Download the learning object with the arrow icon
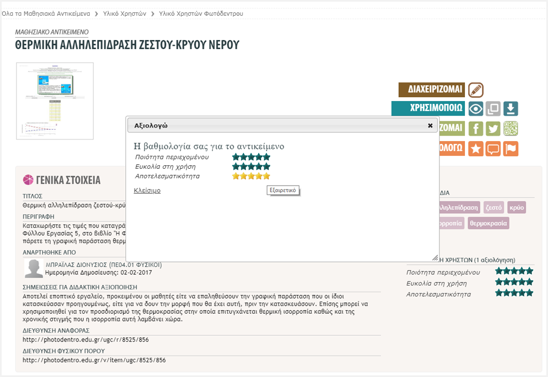Image resolution: width=548 pixels, height=377 pixels. point(511,109)
